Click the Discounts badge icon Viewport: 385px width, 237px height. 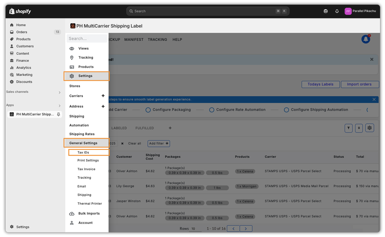coord(12,82)
